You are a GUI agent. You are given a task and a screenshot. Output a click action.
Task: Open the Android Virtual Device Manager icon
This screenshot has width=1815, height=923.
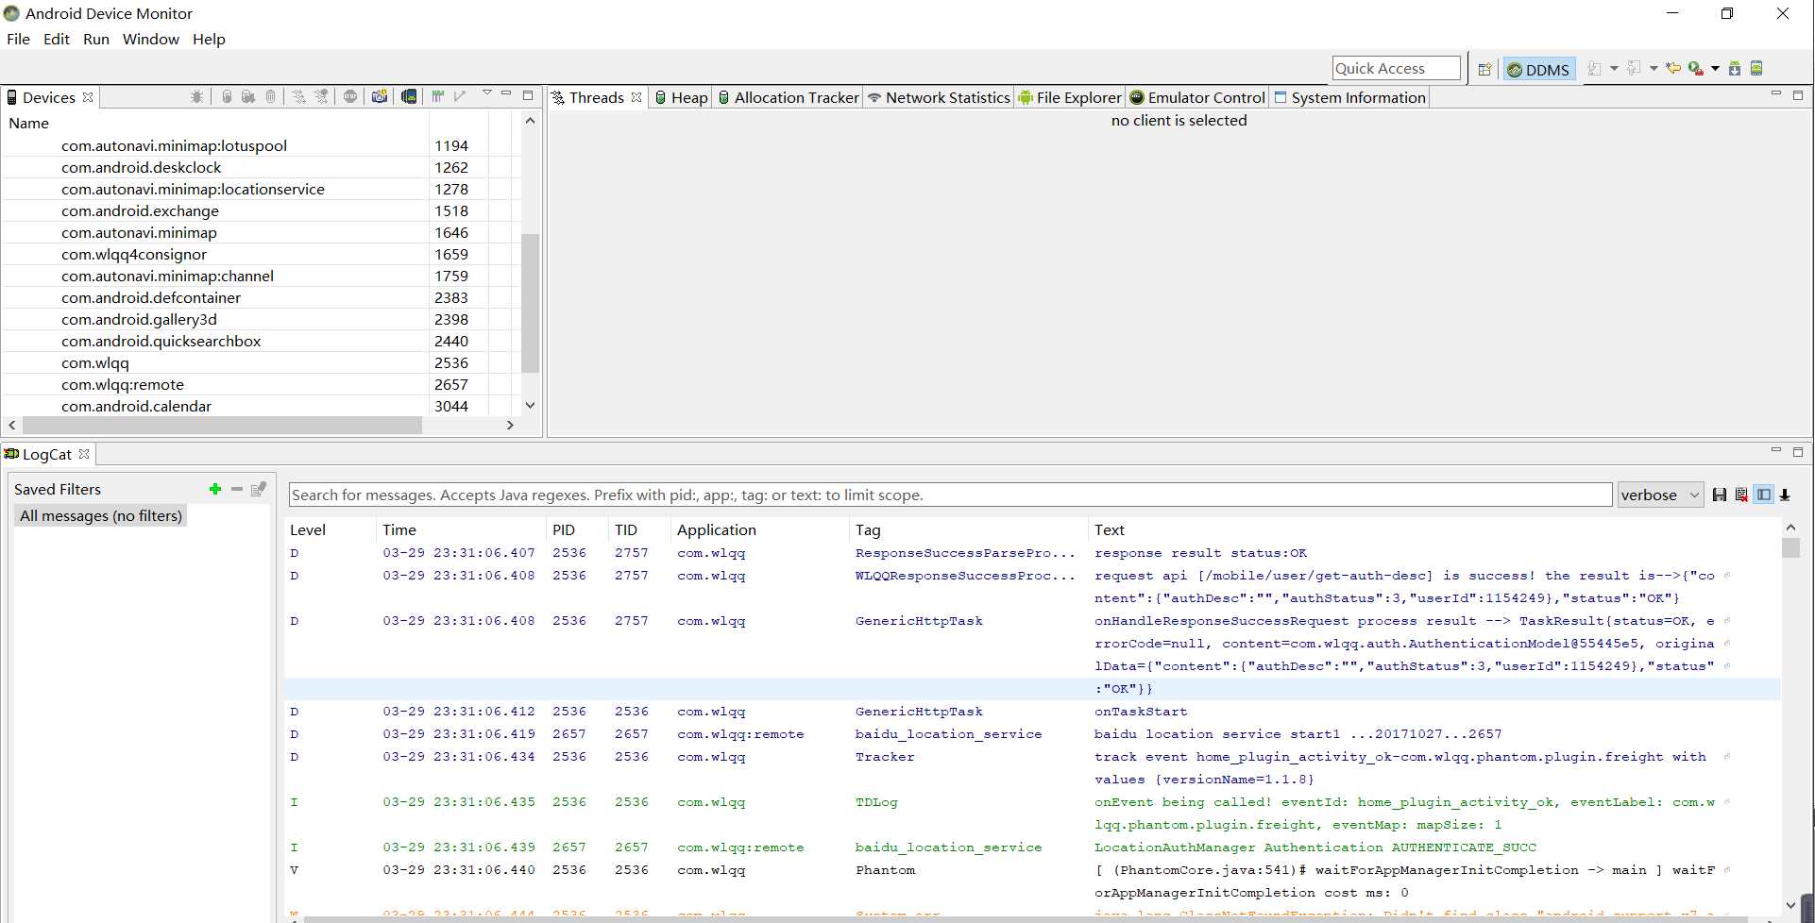1756,68
